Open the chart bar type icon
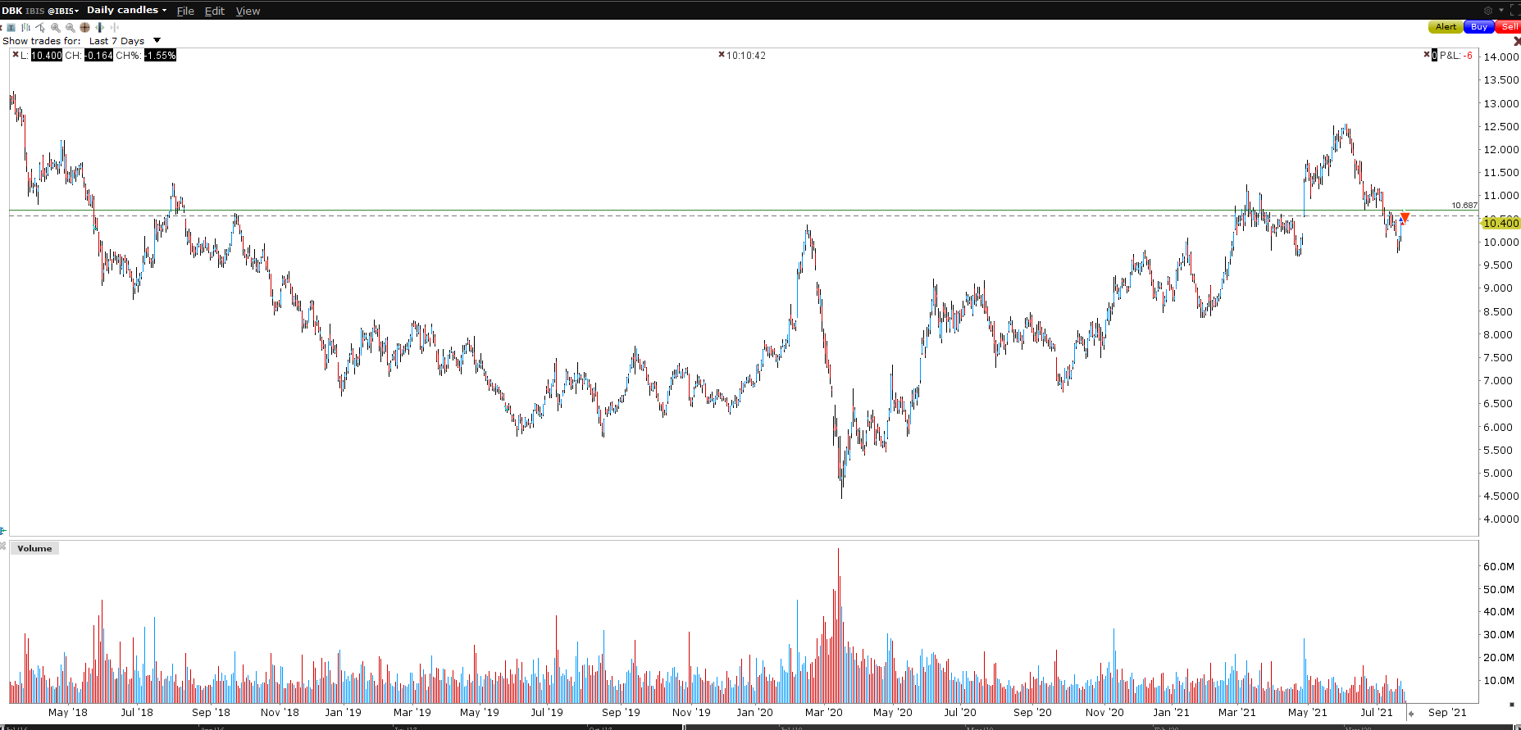The image size is (1521, 730). tap(25, 27)
